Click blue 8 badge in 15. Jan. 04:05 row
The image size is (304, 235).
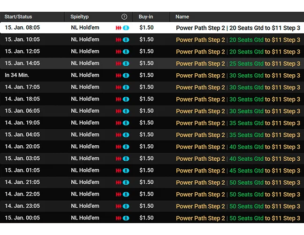(126, 135)
